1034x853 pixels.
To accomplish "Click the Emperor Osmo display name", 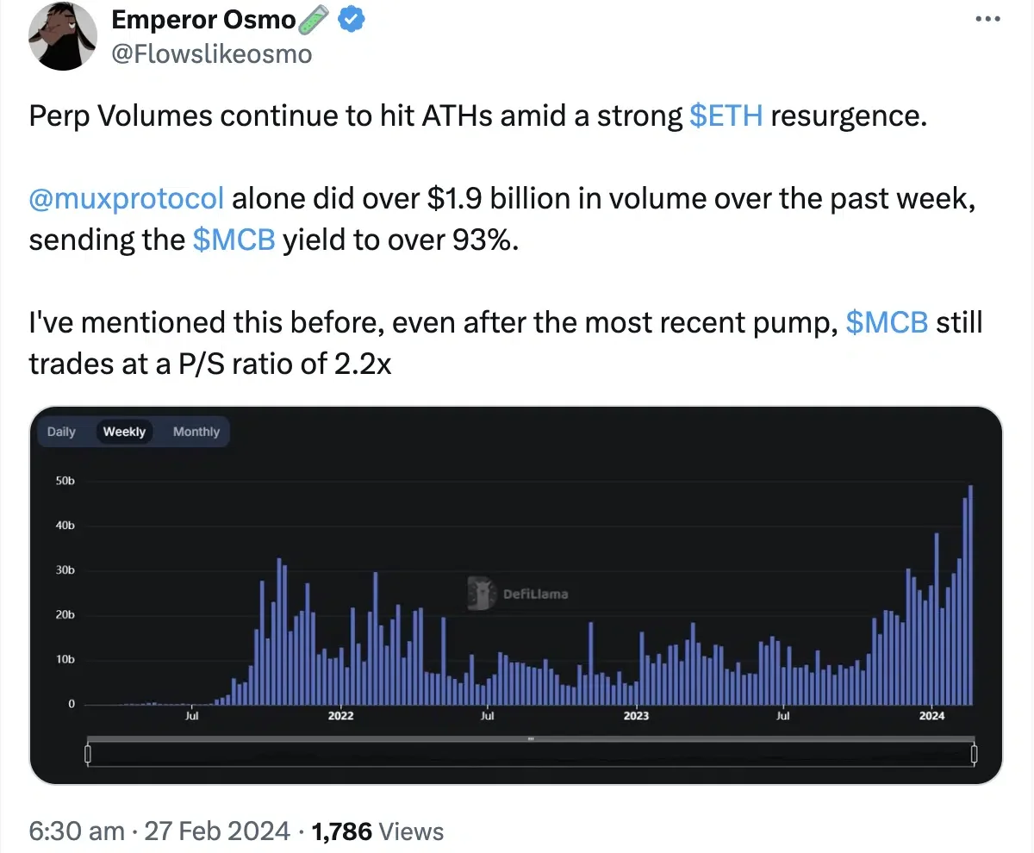I will 204,20.
